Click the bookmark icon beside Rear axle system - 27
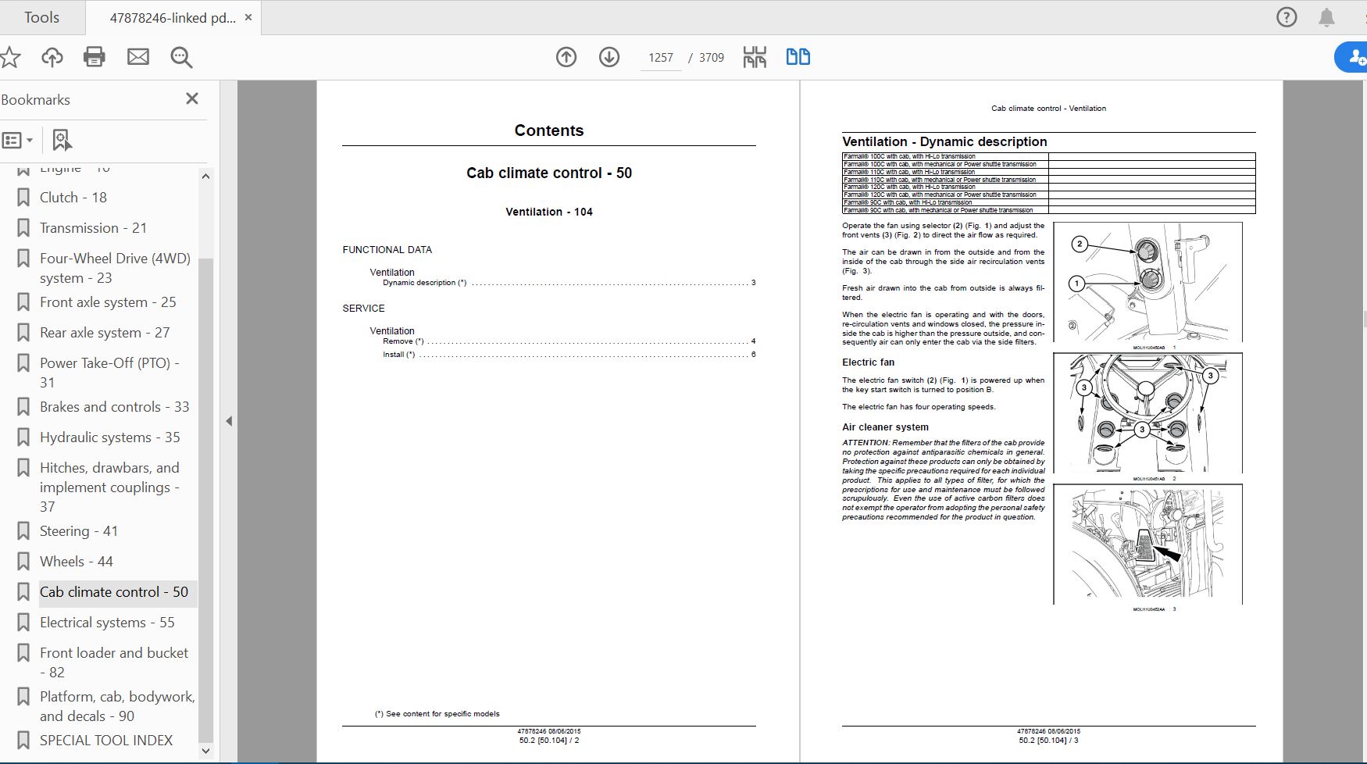The image size is (1367, 764). point(23,333)
